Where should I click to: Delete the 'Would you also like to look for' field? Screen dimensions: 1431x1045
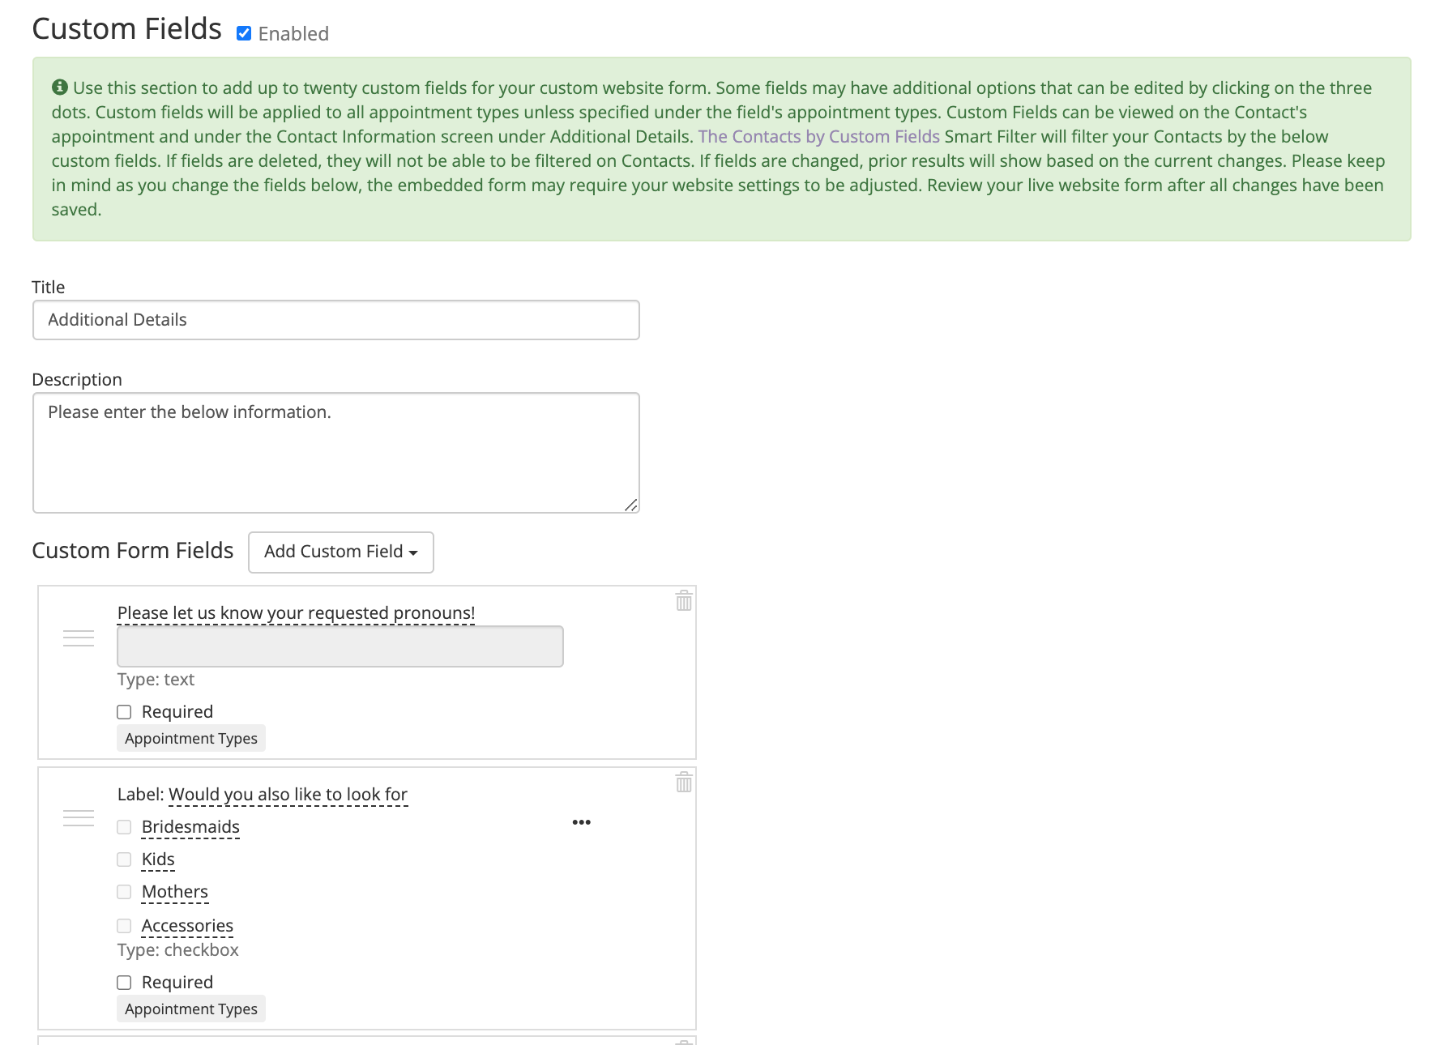pos(684,782)
